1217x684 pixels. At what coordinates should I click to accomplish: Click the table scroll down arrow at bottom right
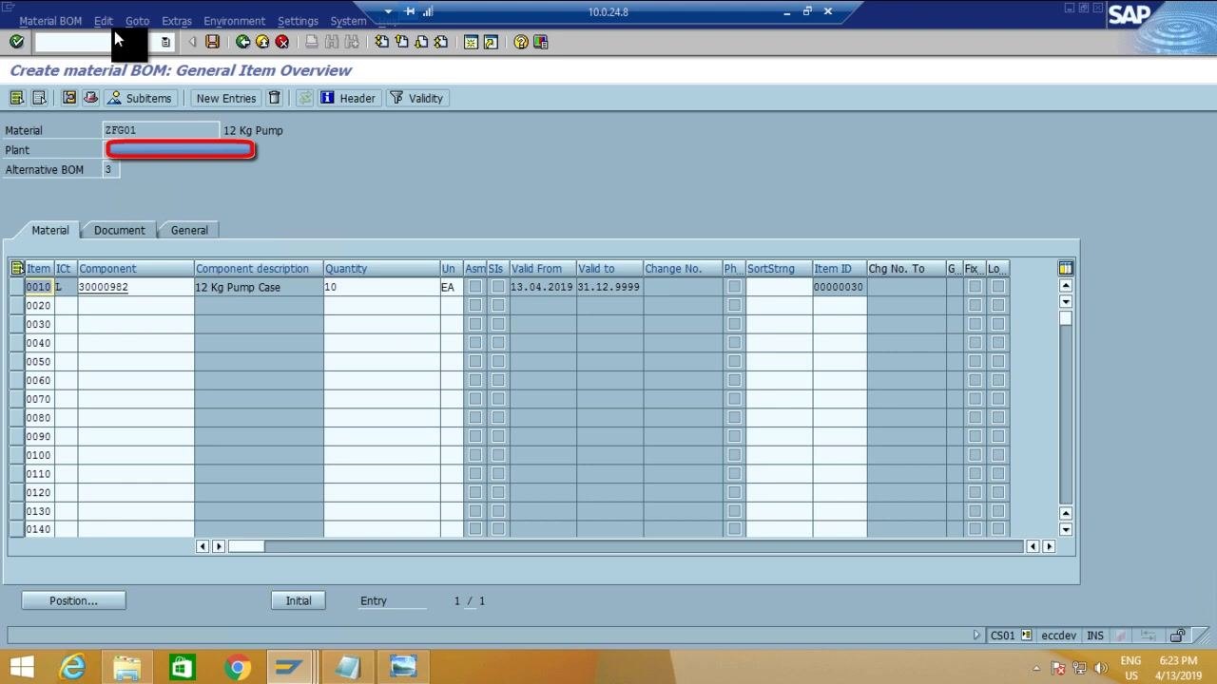(1066, 529)
